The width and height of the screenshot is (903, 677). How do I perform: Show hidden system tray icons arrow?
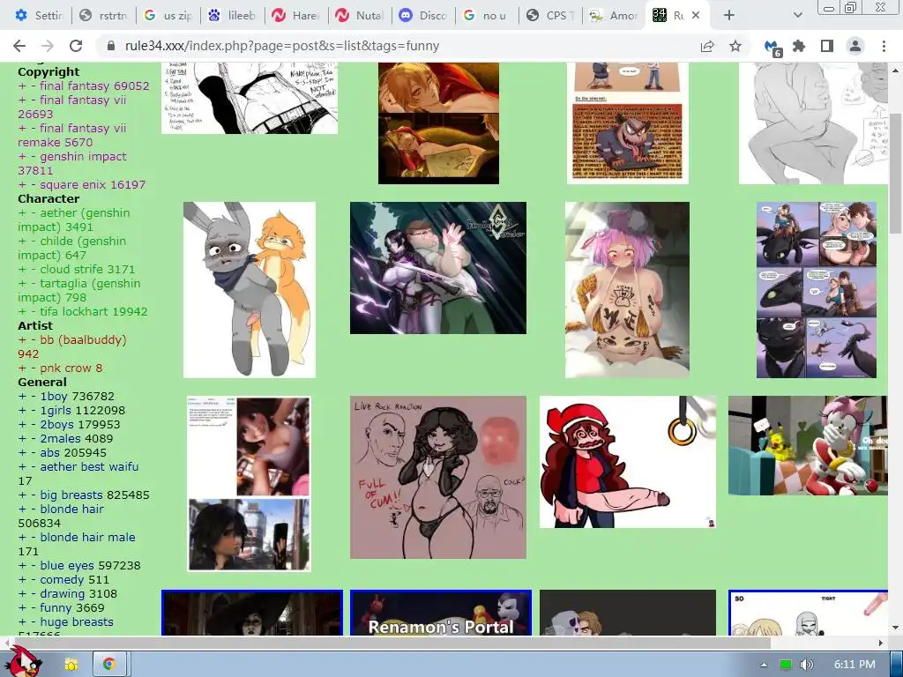click(764, 665)
